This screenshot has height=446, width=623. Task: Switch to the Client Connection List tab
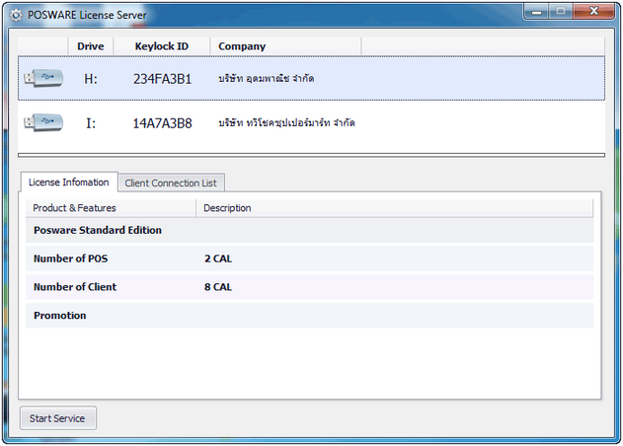[x=172, y=183]
